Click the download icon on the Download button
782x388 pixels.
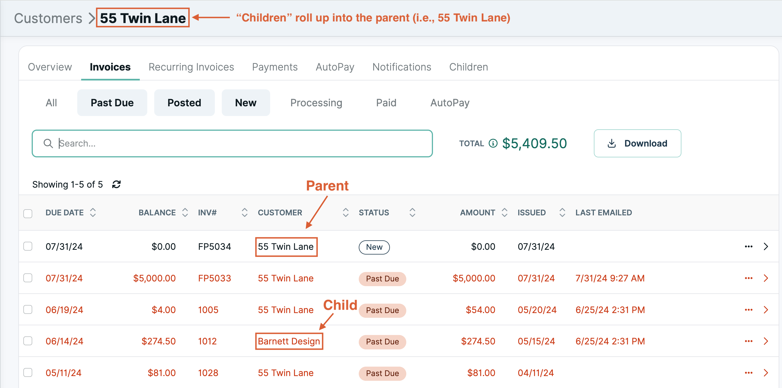click(612, 143)
